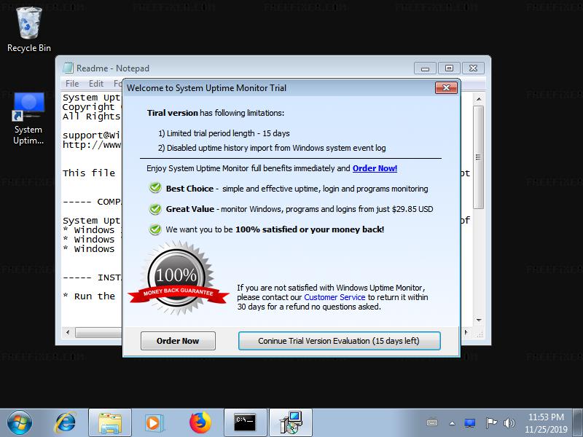Launch Firefox from the taskbar

pos(200,423)
